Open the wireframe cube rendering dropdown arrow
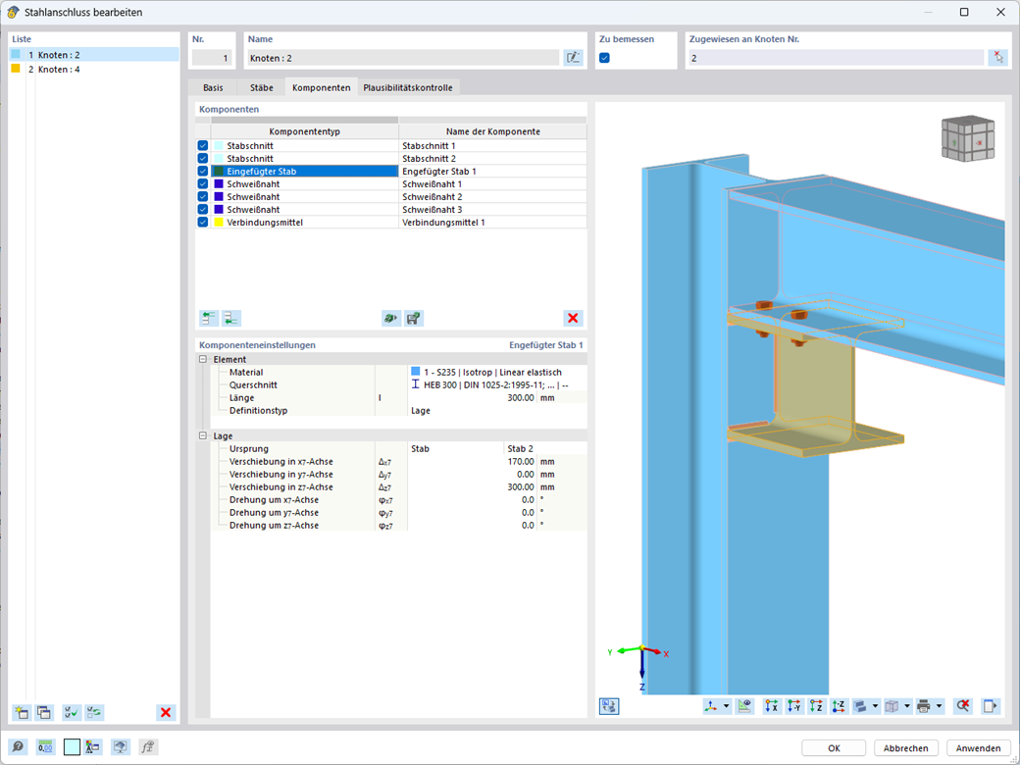Viewport: 1020px width, 765px height. click(x=907, y=706)
